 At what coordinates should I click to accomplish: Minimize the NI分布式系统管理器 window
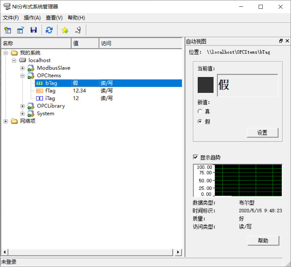[x=241, y=7]
